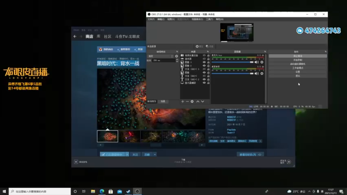Hide the 图像 3 source
This screenshot has height=195, width=347.
204,62
